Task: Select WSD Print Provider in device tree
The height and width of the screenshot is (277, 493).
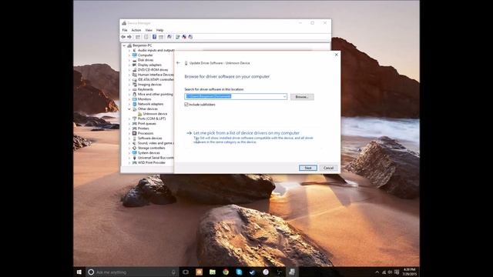Action: tap(152, 162)
